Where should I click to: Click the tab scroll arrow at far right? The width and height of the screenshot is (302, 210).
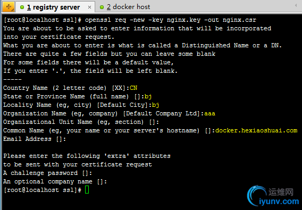pos(296,5)
